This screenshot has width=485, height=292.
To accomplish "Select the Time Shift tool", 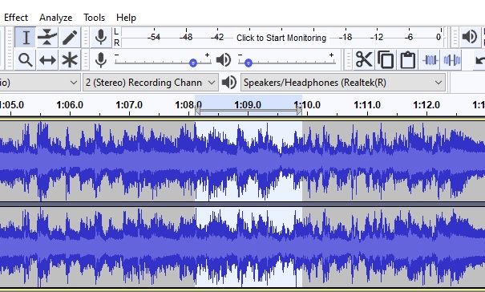I will click(x=47, y=59).
